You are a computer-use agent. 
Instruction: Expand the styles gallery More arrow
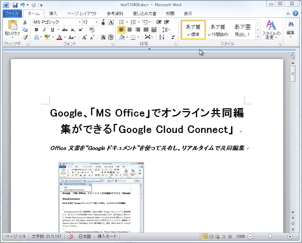click(258, 37)
